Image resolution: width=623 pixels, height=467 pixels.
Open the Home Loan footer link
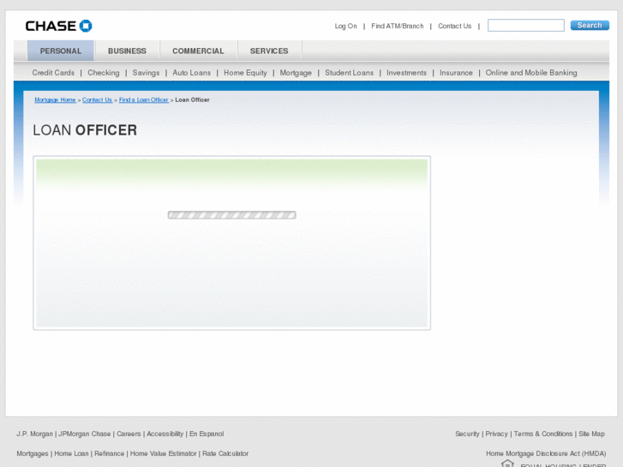click(x=71, y=453)
